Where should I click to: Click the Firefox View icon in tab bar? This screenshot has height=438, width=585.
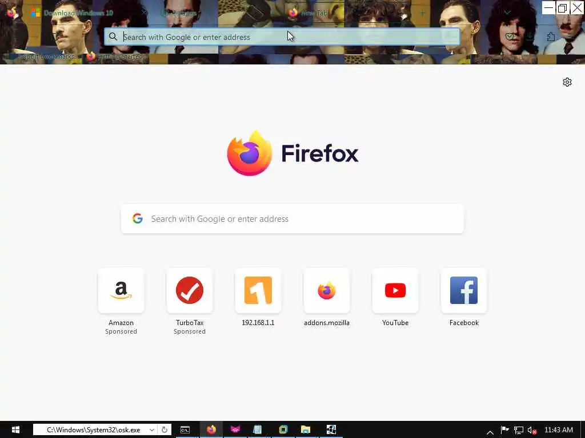[x=11, y=13]
